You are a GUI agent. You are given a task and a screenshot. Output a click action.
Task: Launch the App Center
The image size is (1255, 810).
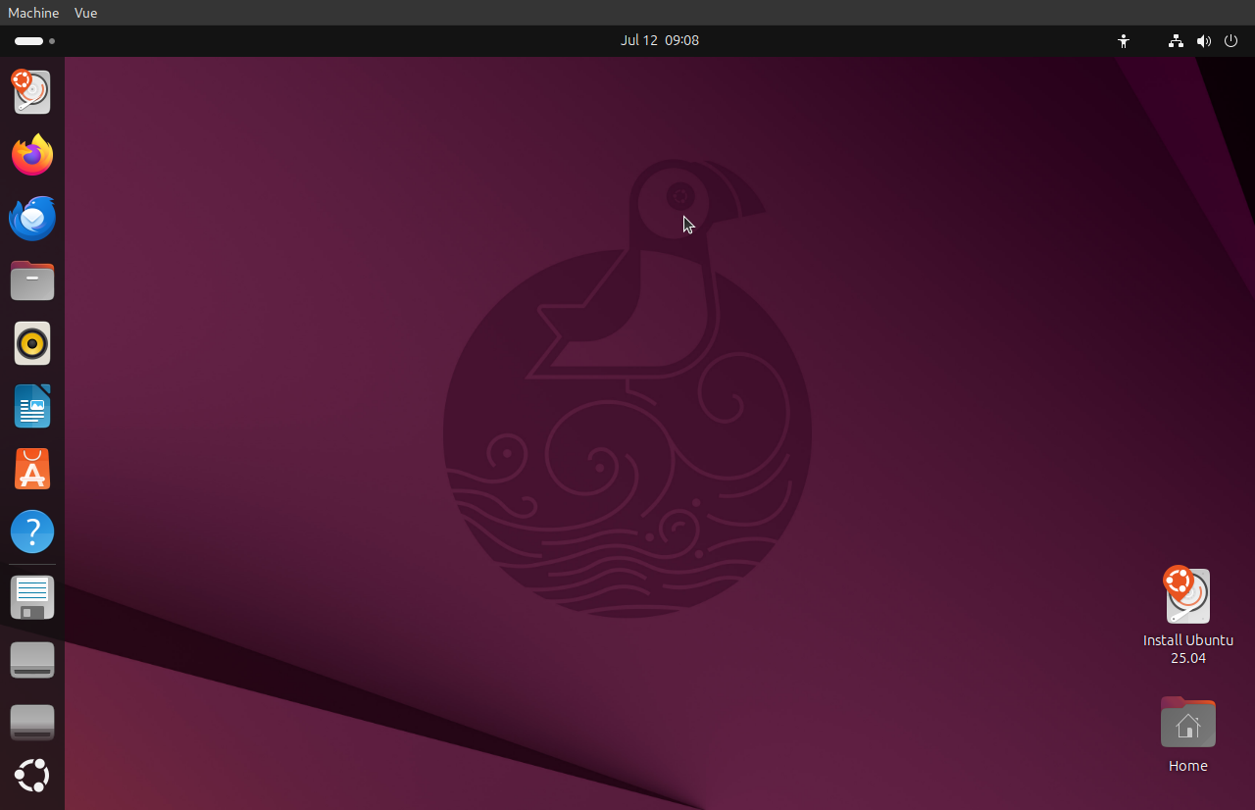32,469
